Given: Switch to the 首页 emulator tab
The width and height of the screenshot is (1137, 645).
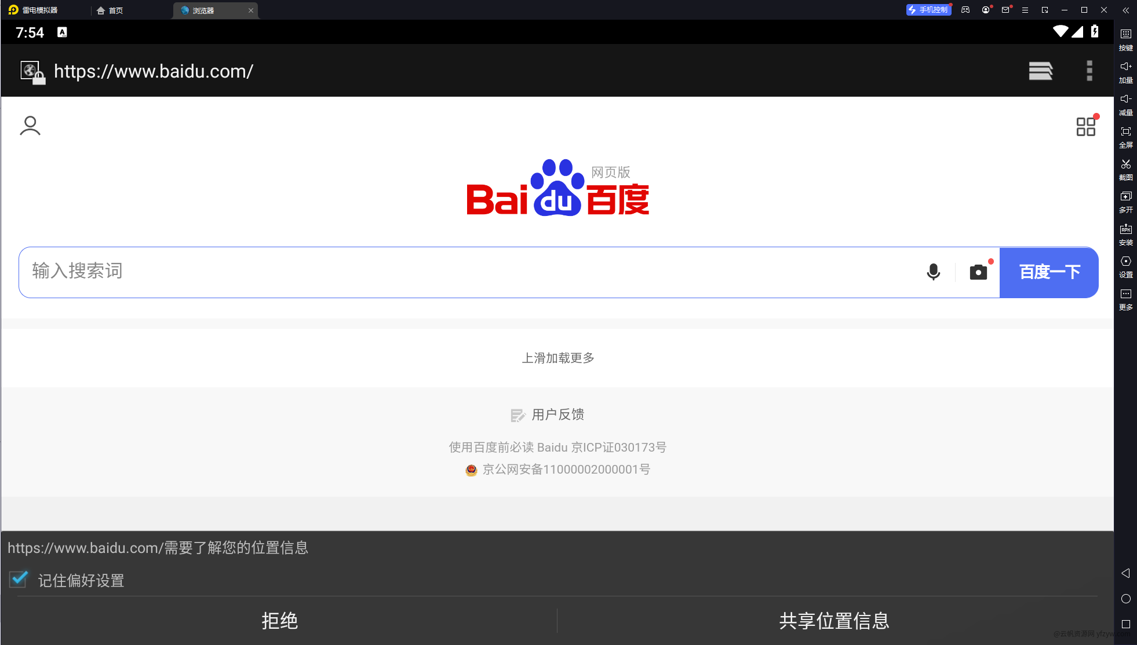Looking at the screenshot, I should click(x=110, y=10).
